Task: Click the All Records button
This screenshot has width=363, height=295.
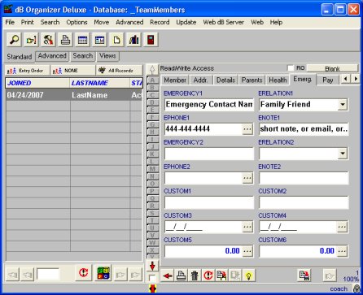Action: (x=120, y=71)
